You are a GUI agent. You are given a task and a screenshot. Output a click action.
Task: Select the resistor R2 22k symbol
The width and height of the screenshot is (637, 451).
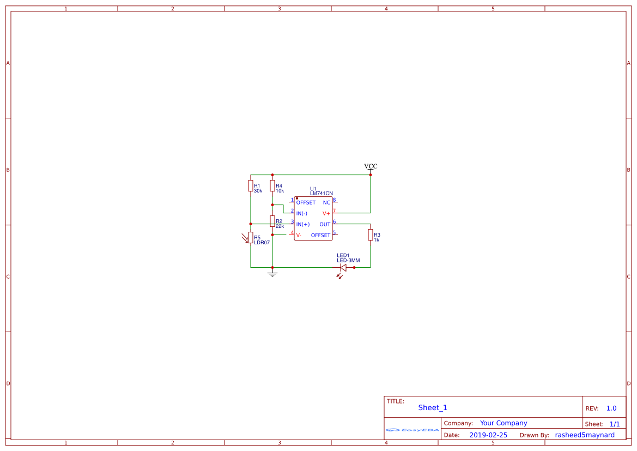tap(272, 220)
